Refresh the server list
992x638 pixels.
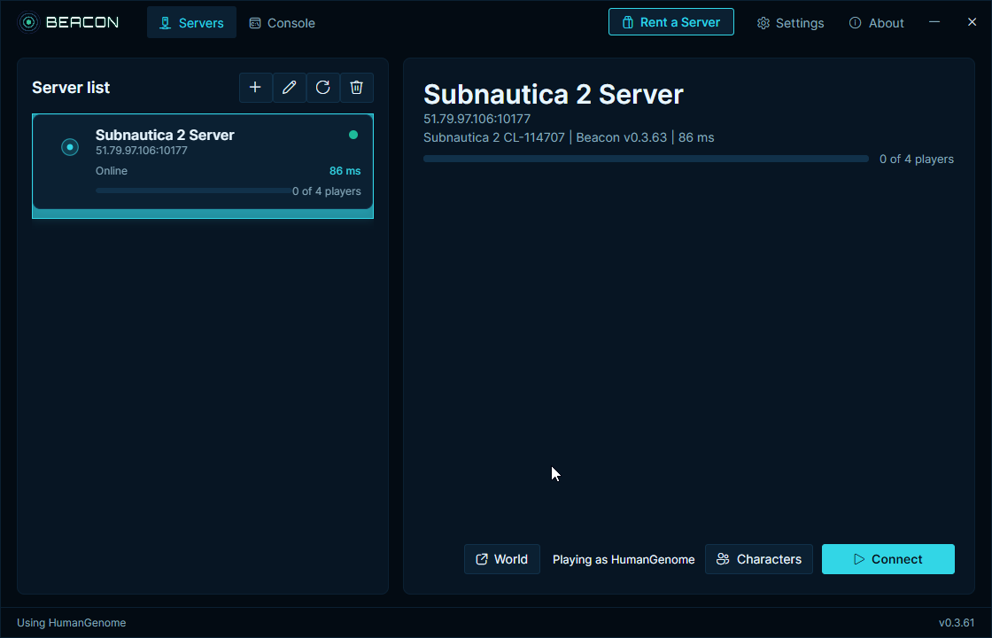tap(322, 88)
